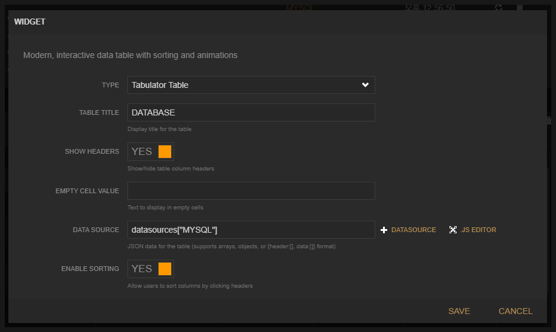
Task: Toggle the Show Headers YES switch
Action: pyautogui.click(x=151, y=152)
